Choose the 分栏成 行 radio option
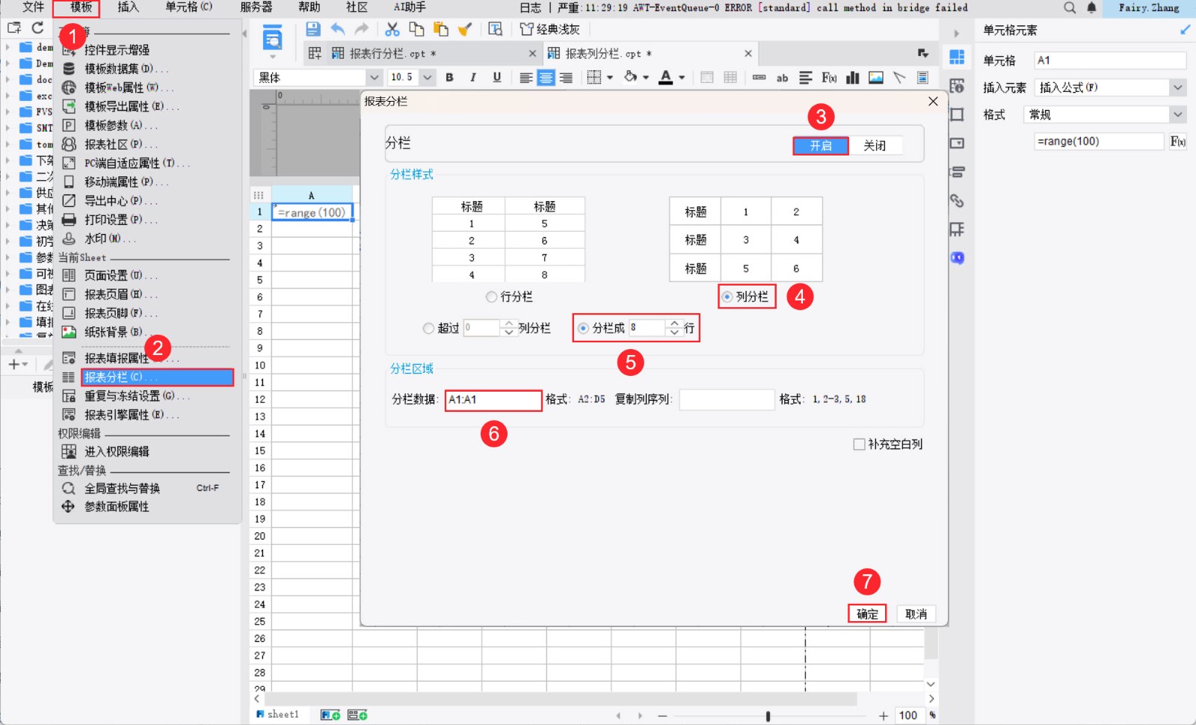The image size is (1196, 725). click(x=583, y=328)
